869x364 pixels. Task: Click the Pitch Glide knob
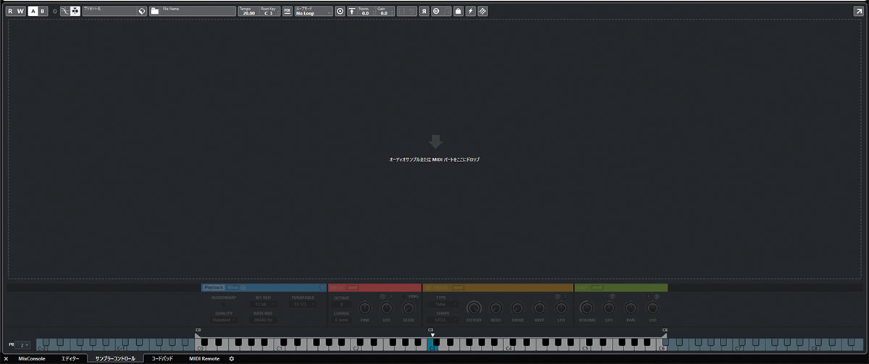[x=408, y=308]
